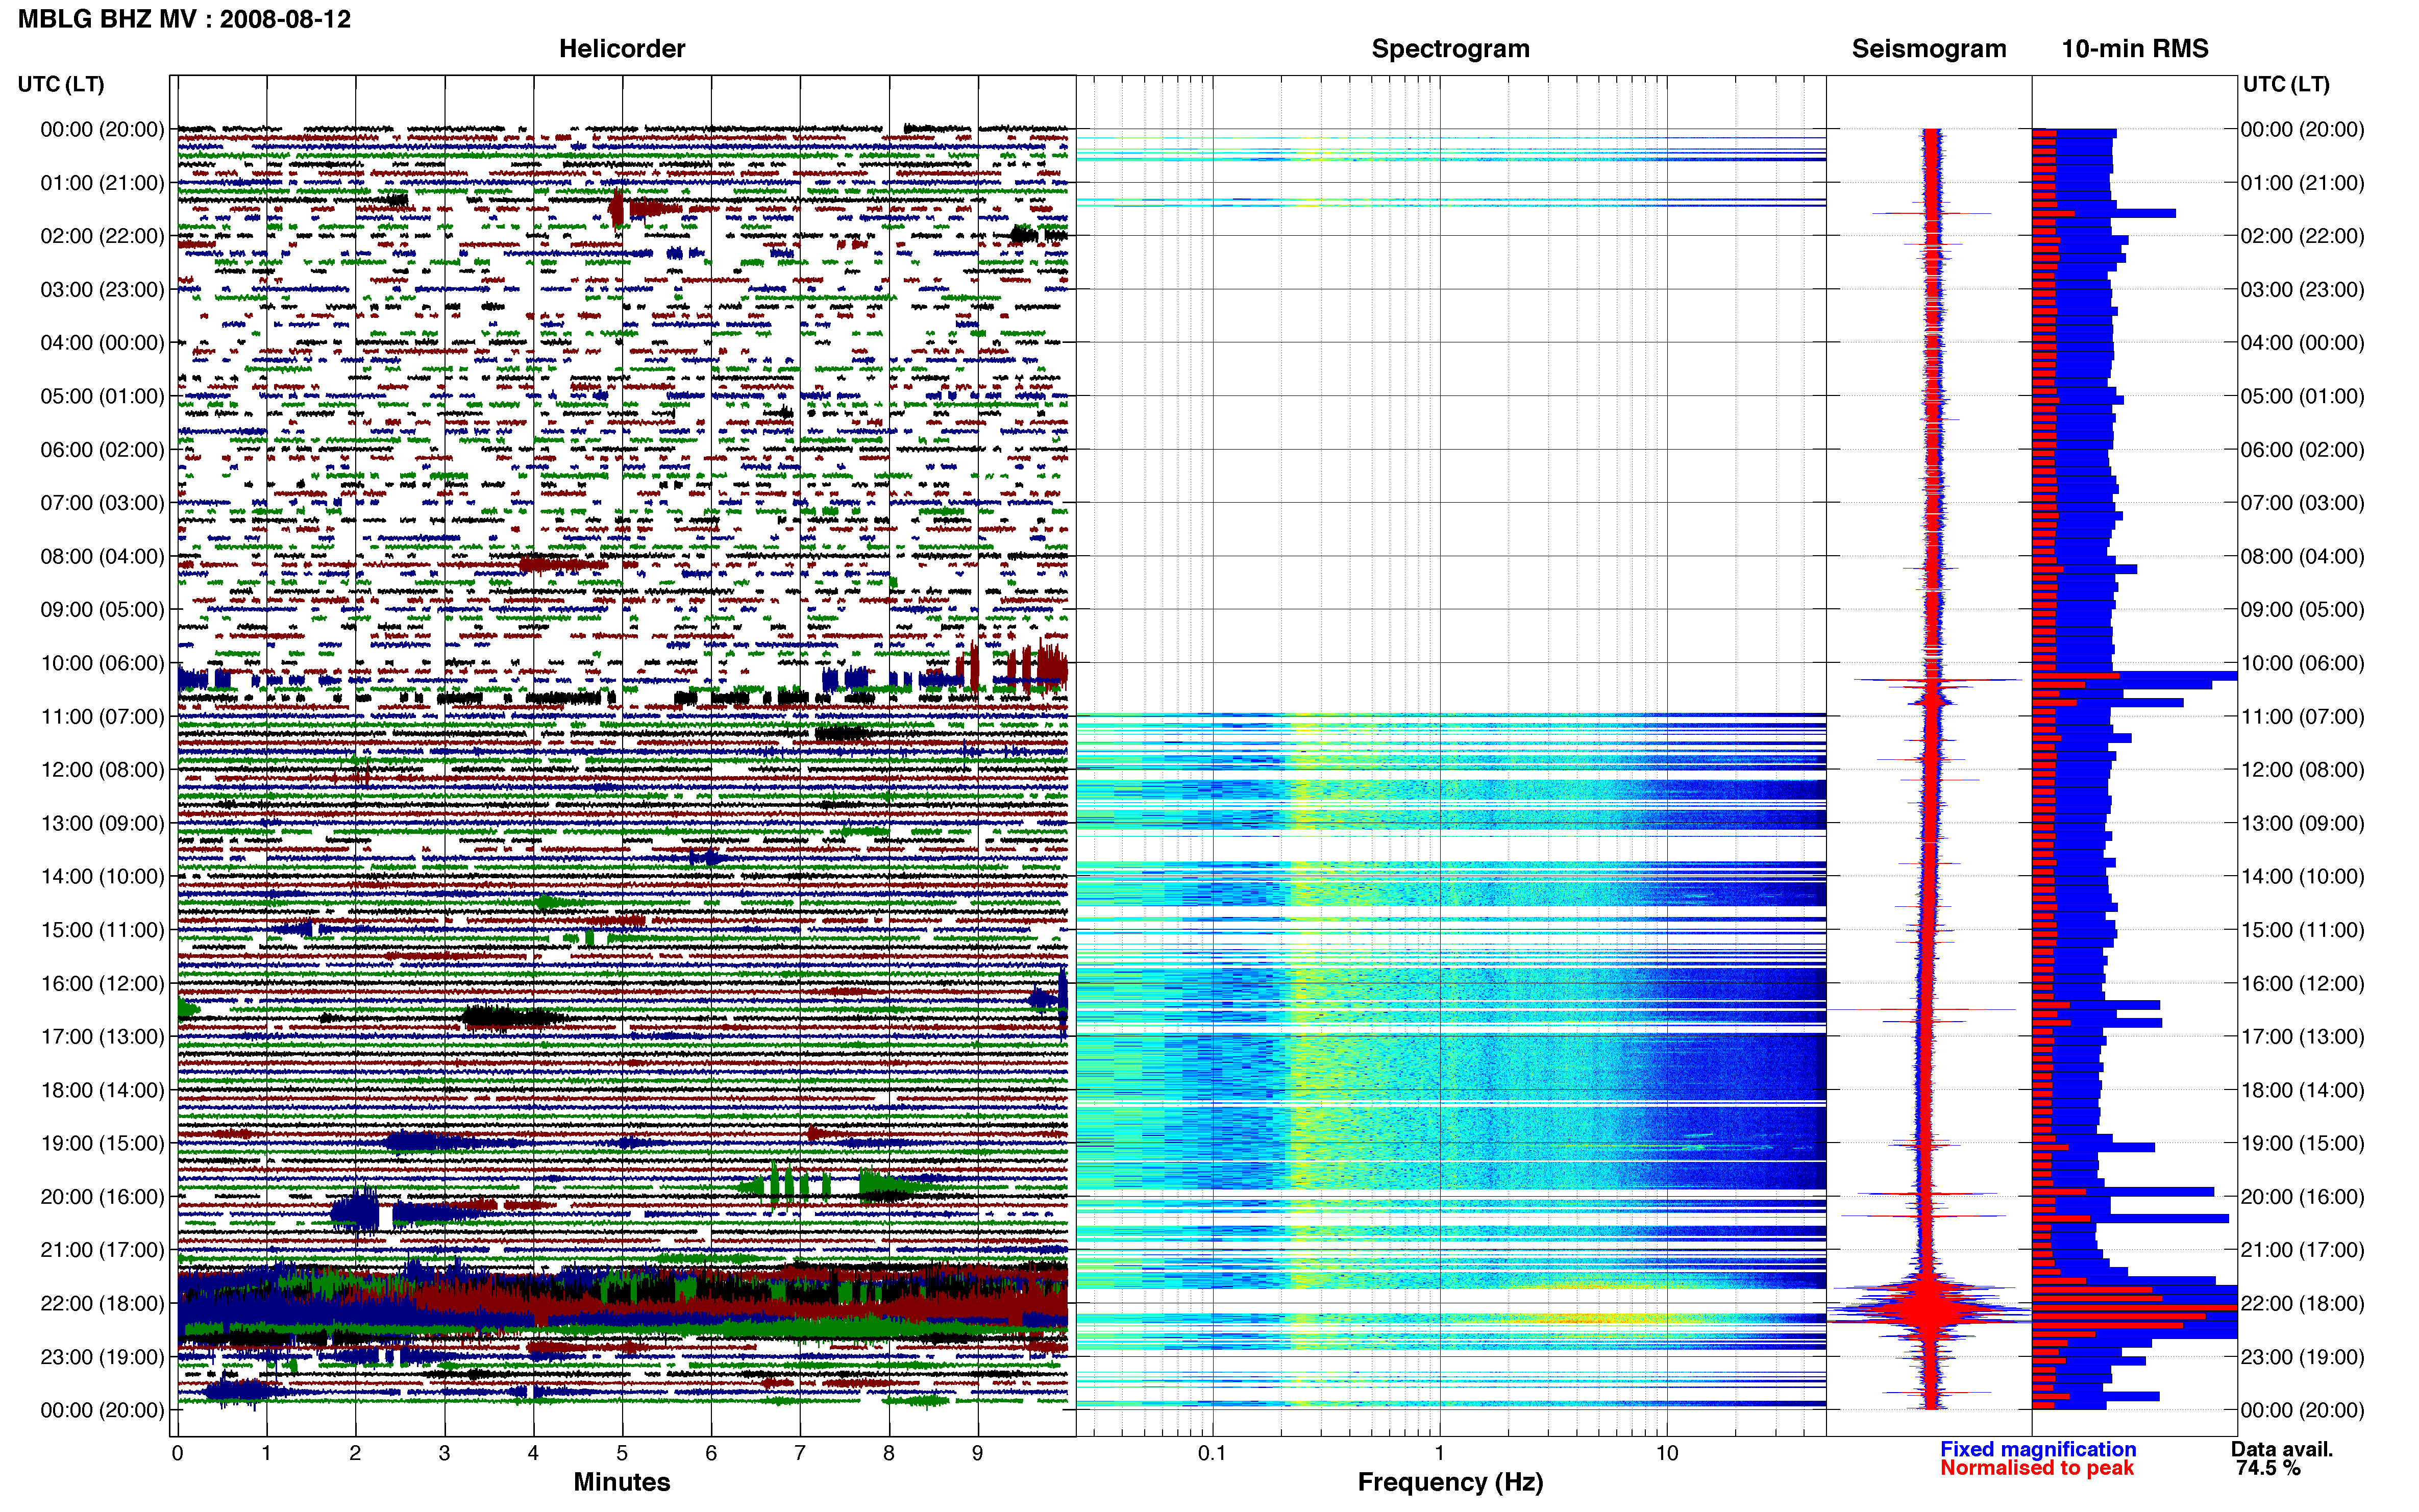
Task: Click the '0' minute tick on Helicorder axis
Action: [177, 1453]
